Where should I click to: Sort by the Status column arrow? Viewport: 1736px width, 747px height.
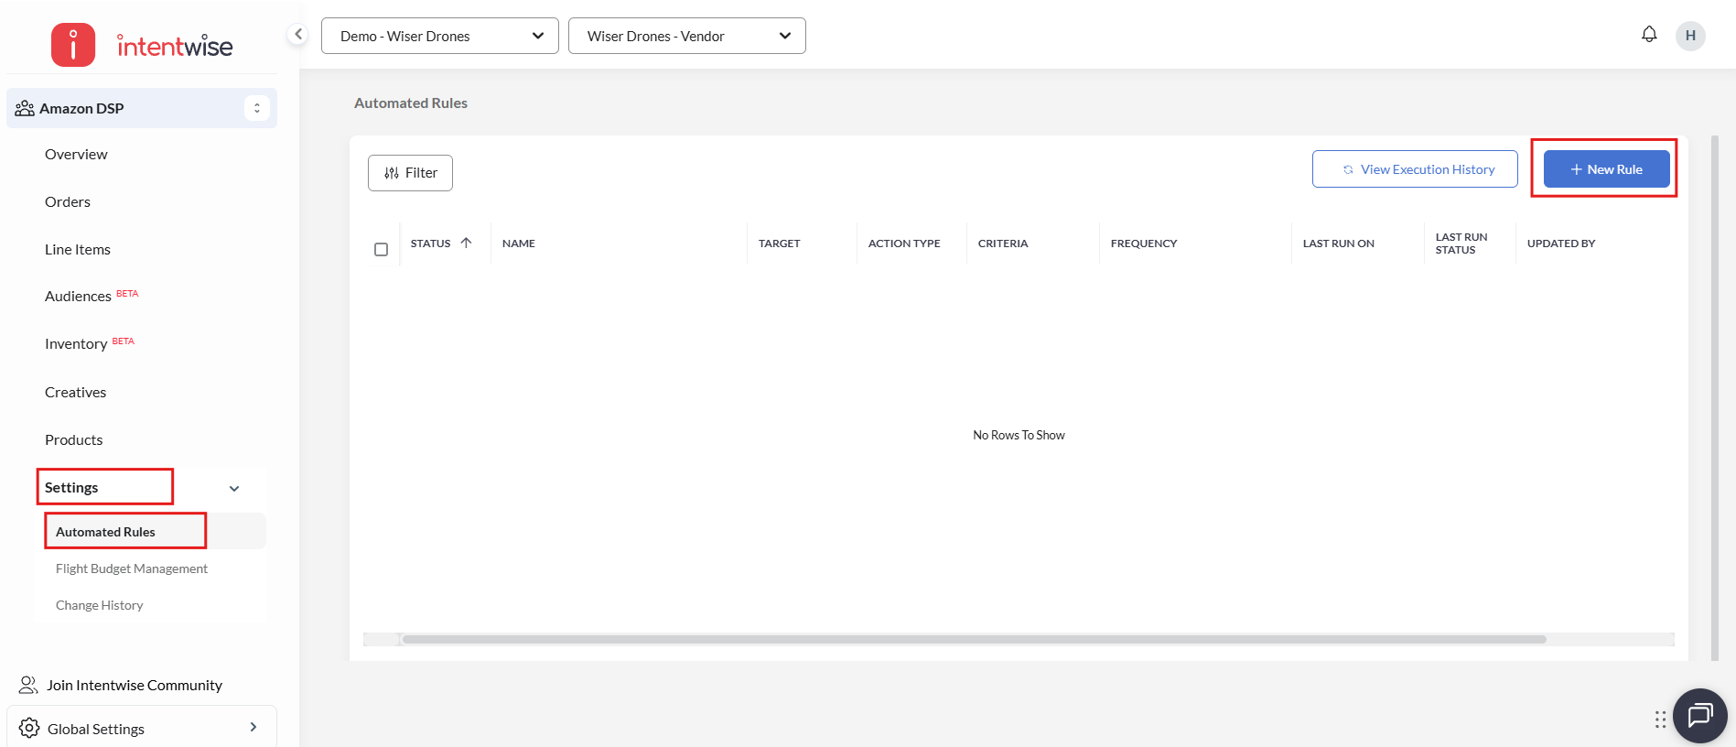[466, 243]
